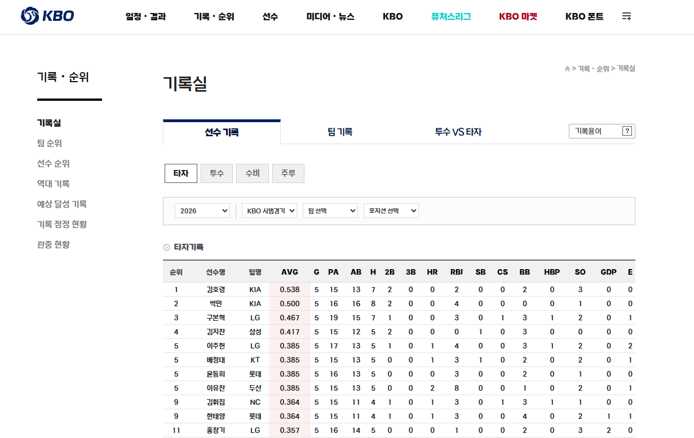This screenshot has width=694, height=438.
Task: Open the 일정·결과 menu
Action: click(145, 17)
